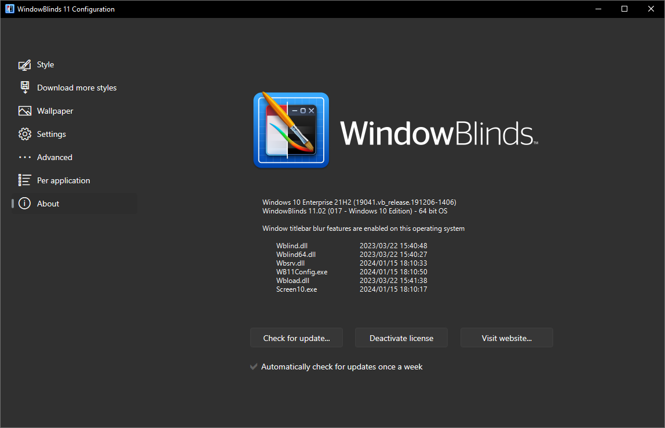Click the WindowBlinds 11.02 version line
Screen dimensions: 665x428
pos(355,211)
